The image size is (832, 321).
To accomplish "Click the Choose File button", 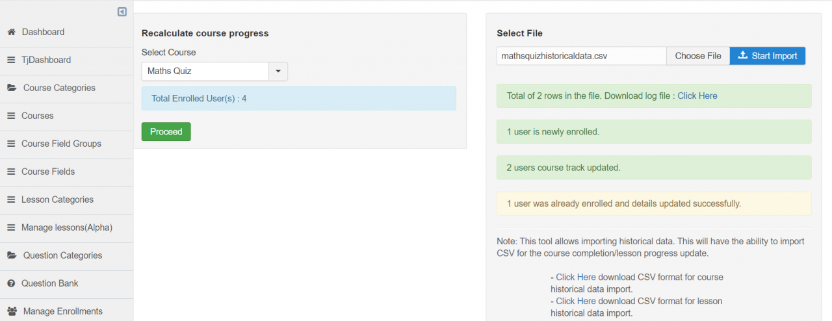I will click(698, 56).
